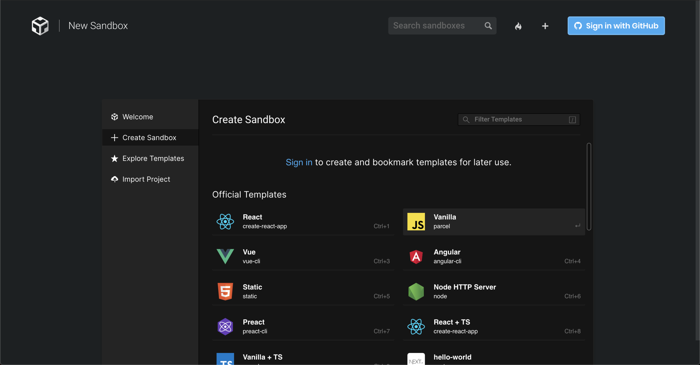The height and width of the screenshot is (365, 700).
Task: Follow the blue Sign in link
Action: [x=299, y=162]
